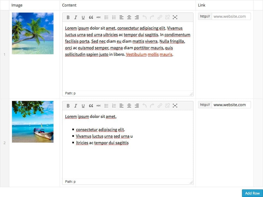Toggle Bold in row 1 editor

click(68, 17)
